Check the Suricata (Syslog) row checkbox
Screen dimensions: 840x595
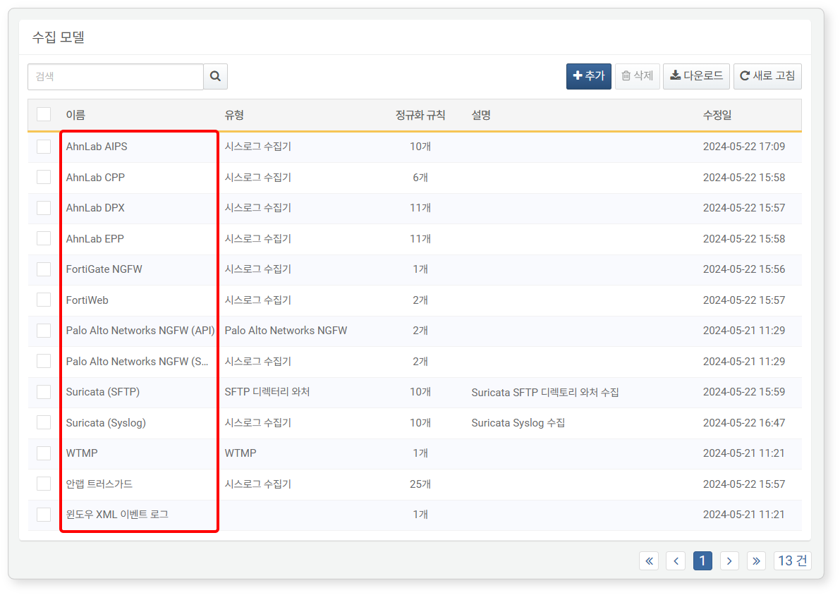[x=44, y=422]
